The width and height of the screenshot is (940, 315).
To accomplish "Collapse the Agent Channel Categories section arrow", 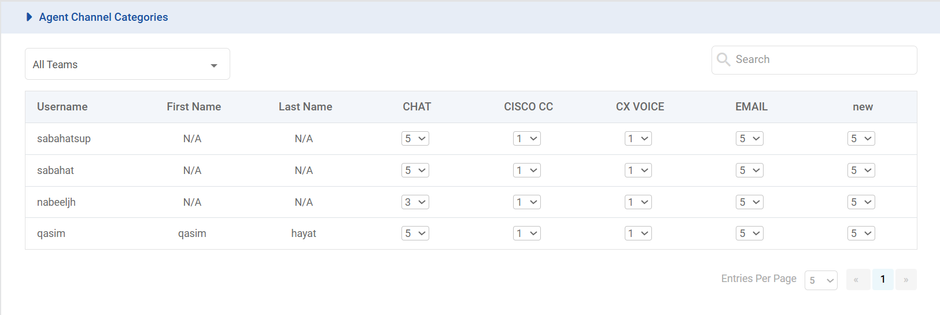I will (x=30, y=17).
